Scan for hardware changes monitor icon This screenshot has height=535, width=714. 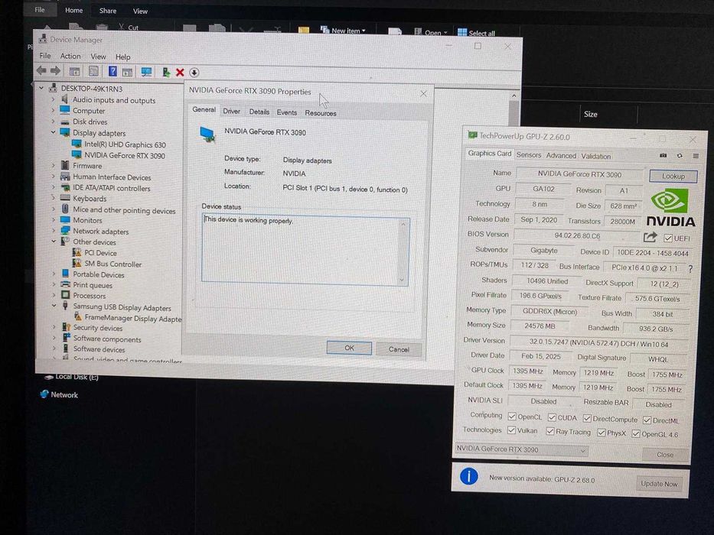(147, 72)
